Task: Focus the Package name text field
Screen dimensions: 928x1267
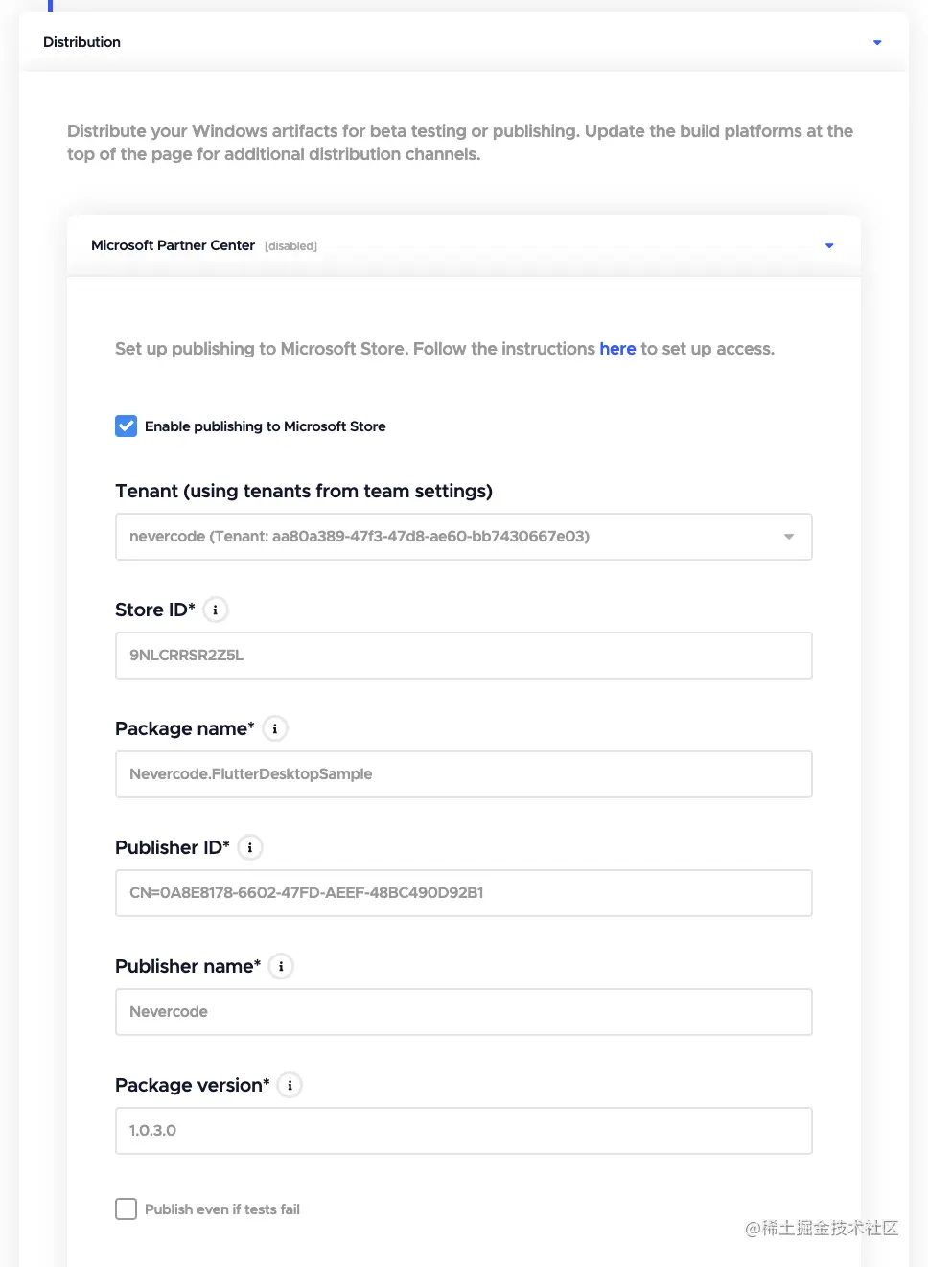Action: tap(464, 774)
